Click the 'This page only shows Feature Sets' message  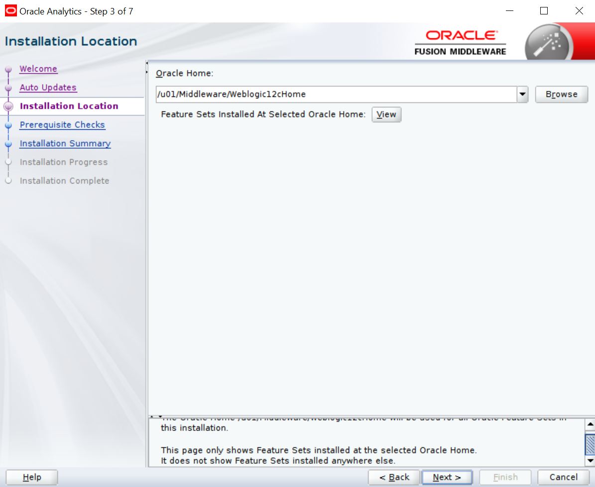click(x=318, y=450)
